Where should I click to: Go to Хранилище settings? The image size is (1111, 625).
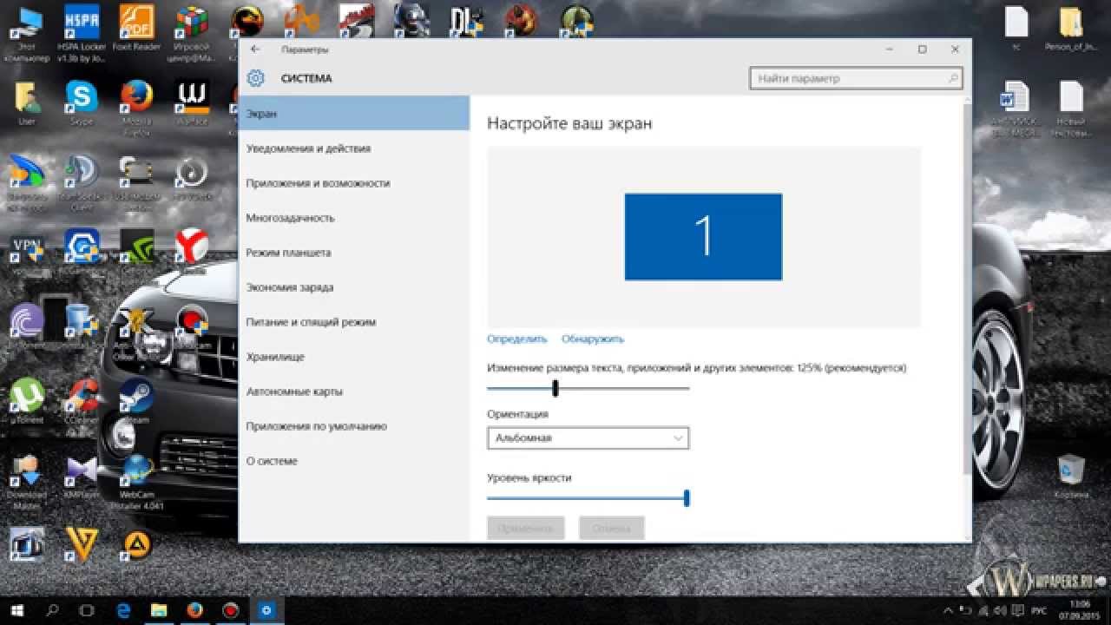pyautogui.click(x=354, y=357)
